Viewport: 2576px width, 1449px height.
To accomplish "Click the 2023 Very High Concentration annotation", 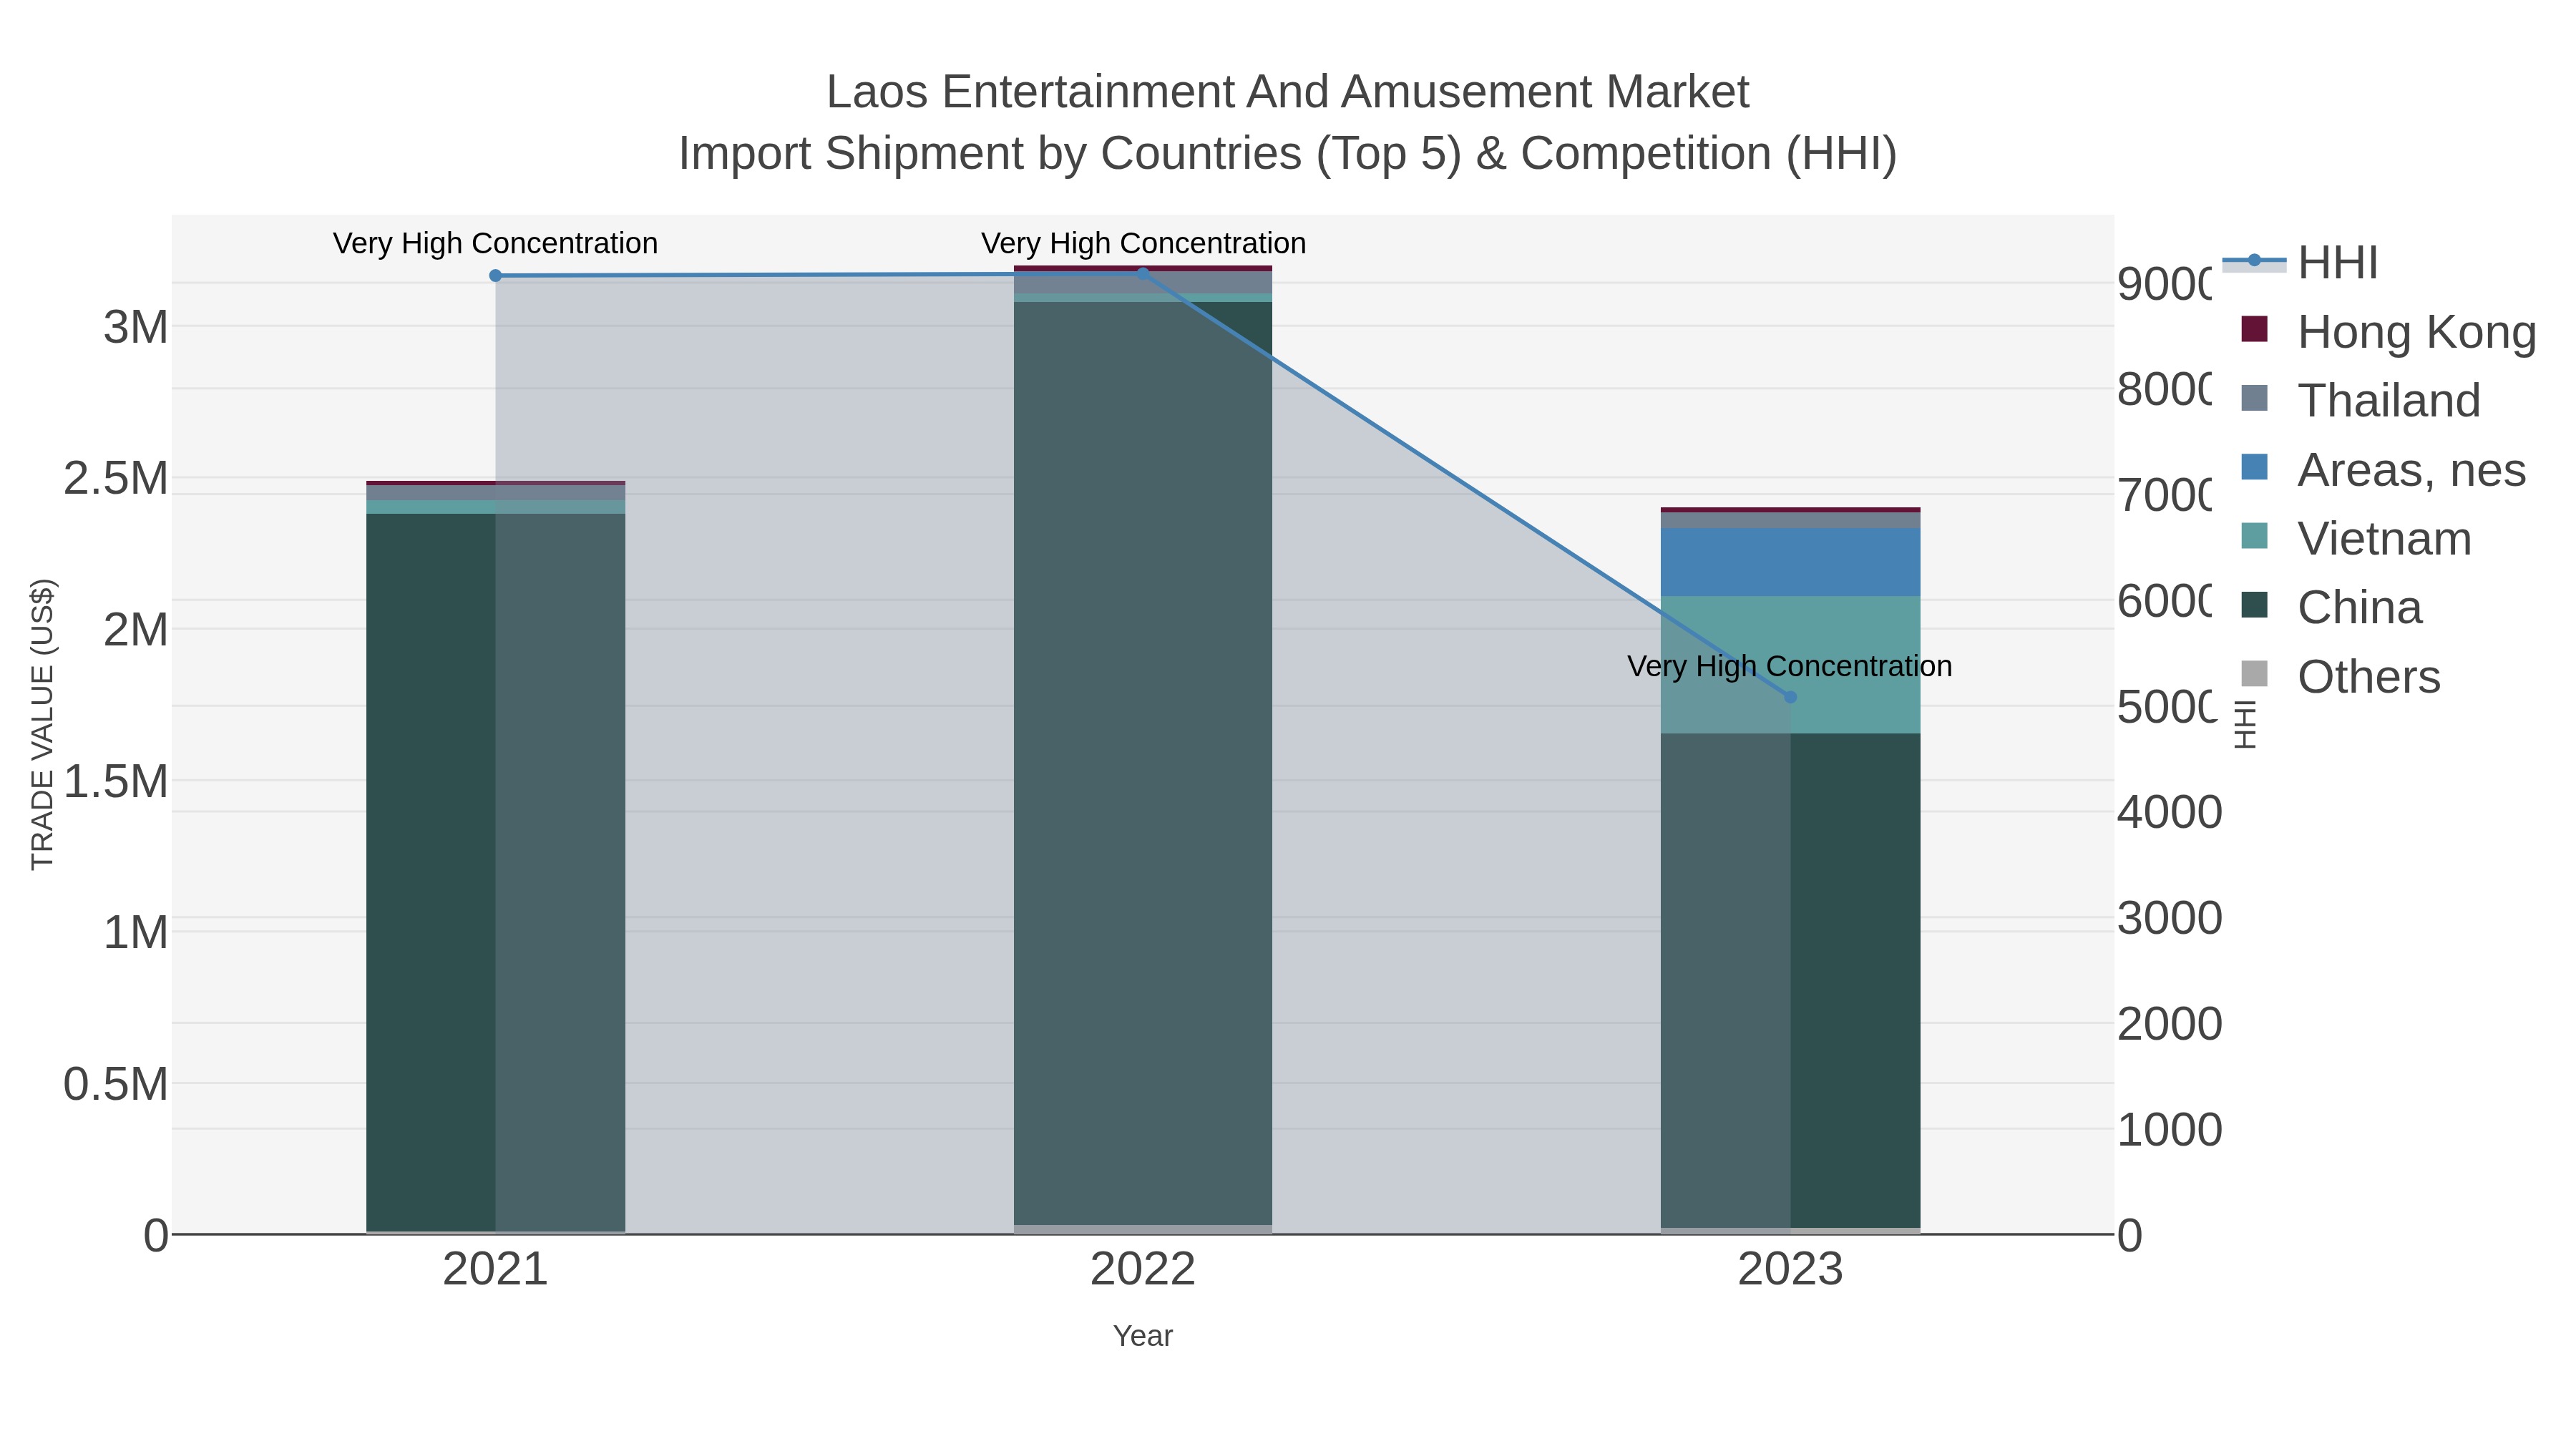I will 1790,666.
